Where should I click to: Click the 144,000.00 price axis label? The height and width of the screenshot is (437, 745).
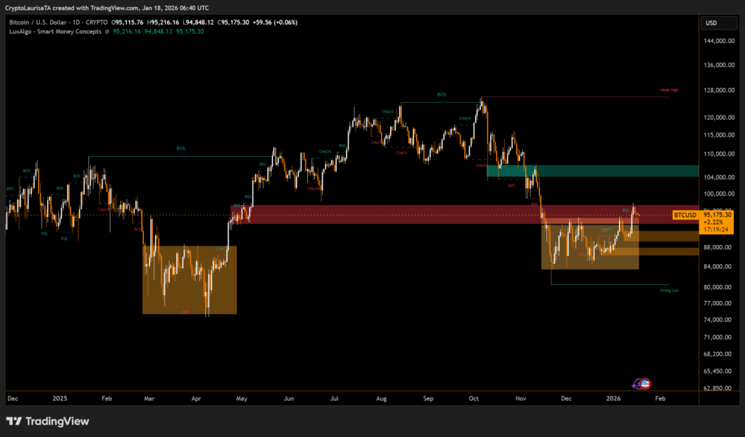(x=717, y=41)
